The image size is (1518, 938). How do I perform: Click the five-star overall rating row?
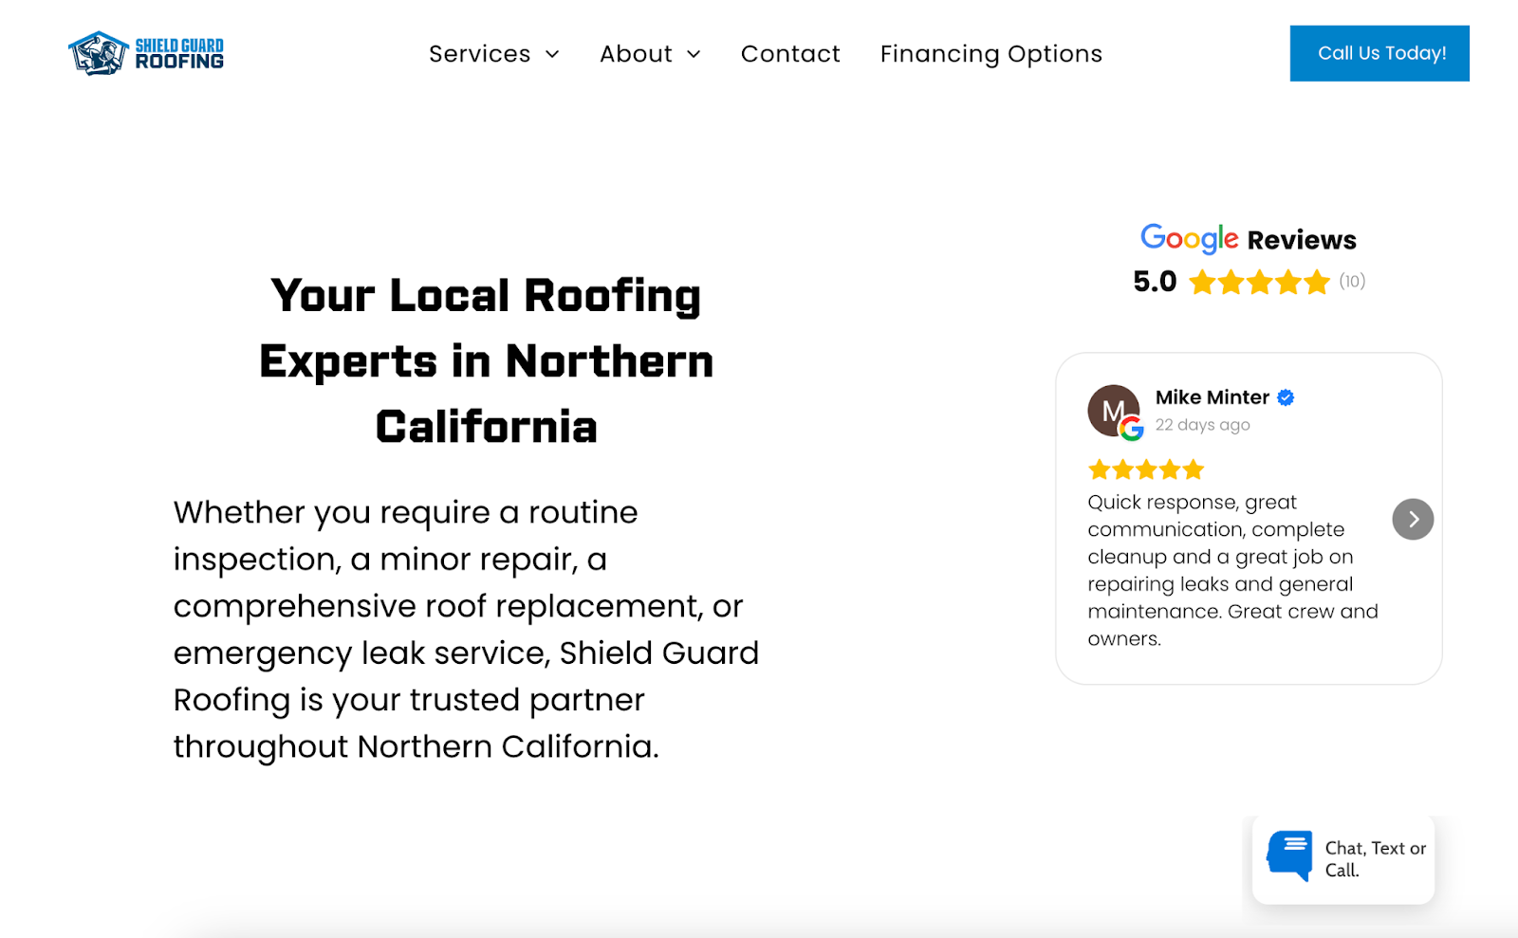[x=1259, y=283]
